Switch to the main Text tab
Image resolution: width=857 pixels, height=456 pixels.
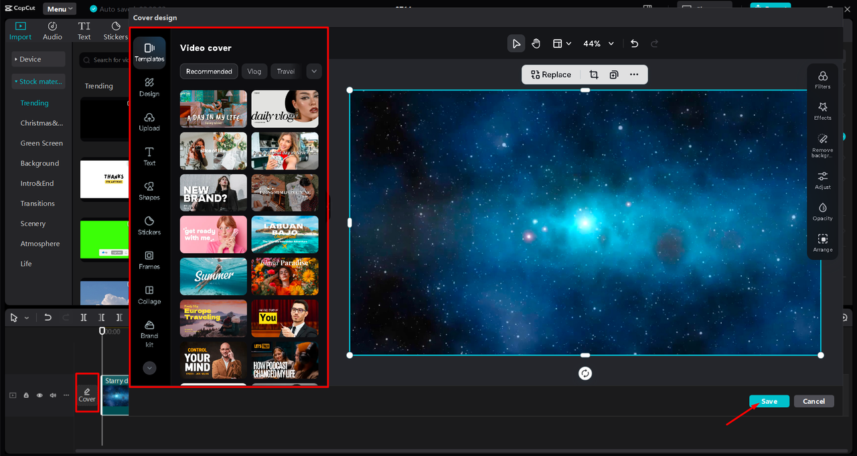coord(84,31)
